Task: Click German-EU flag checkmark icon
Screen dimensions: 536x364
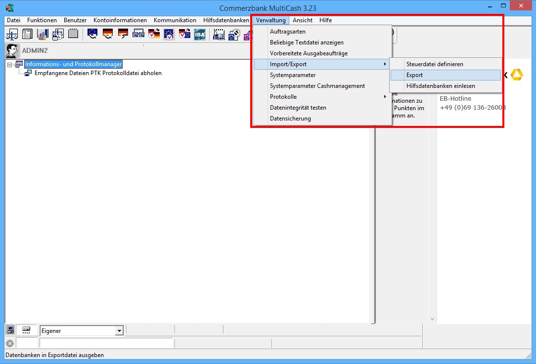Action: [x=184, y=34]
